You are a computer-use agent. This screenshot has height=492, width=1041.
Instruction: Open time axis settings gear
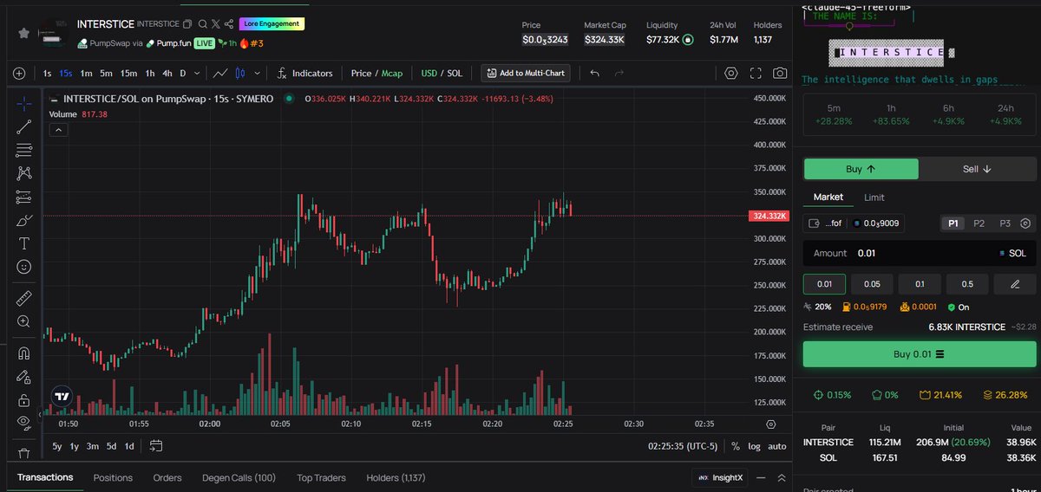click(x=771, y=424)
